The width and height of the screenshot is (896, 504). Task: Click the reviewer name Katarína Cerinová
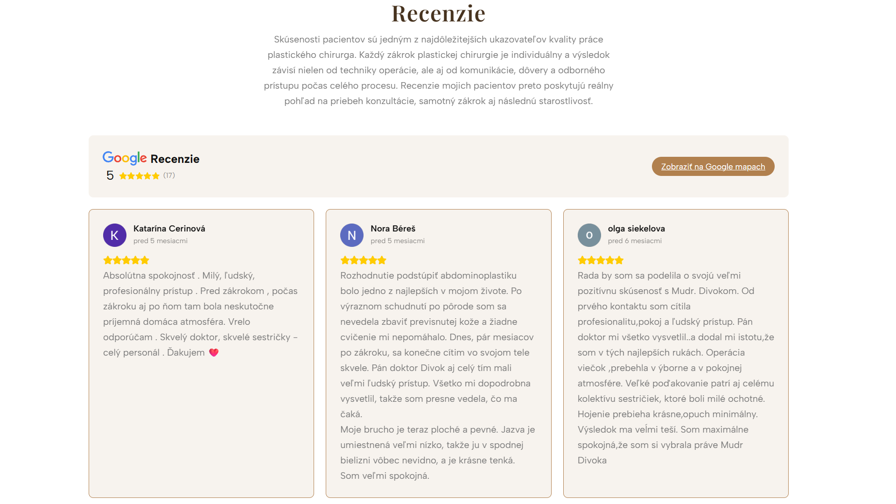pyautogui.click(x=169, y=229)
